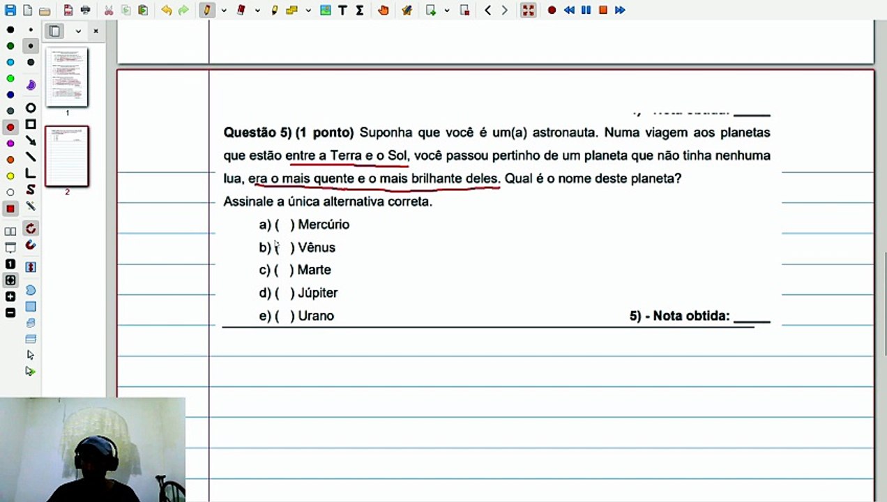The width and height of the screenshot is (887, 502).
Task: Expand the shapes tool options arrow
Action: [x=308, y=10]
